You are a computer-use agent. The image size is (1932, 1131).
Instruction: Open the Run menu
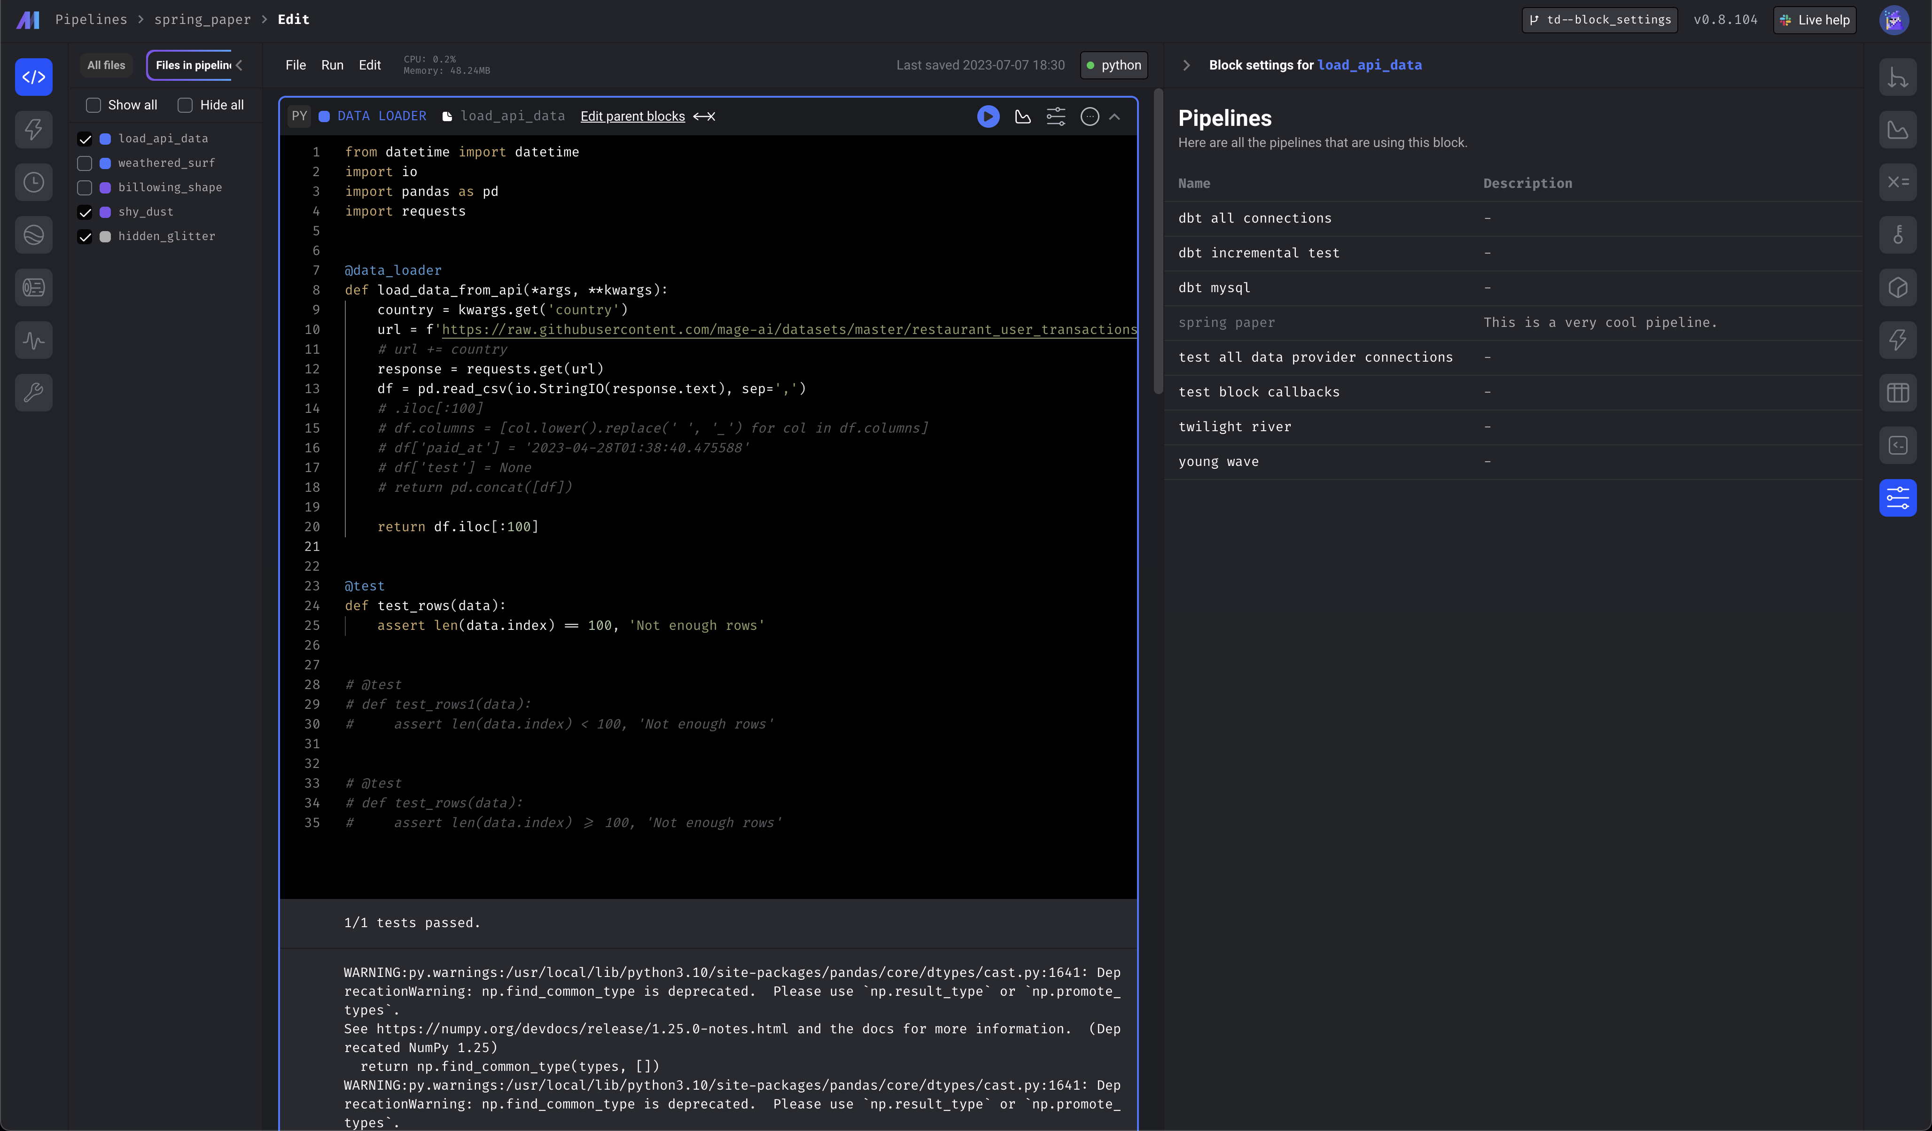(332, 65)
